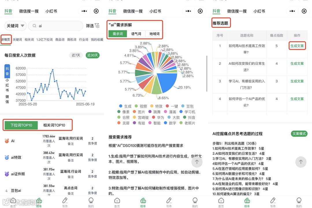Click the magnifier icon in the ai search box
Image resolution: width=312 pixels, height=208 pixels.
(34, 26)
